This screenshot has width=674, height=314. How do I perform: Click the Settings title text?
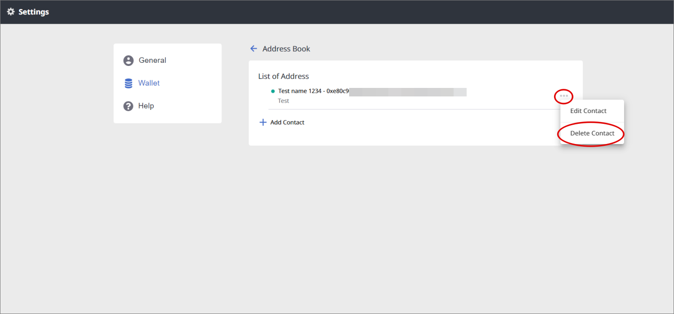click(34, 12)
